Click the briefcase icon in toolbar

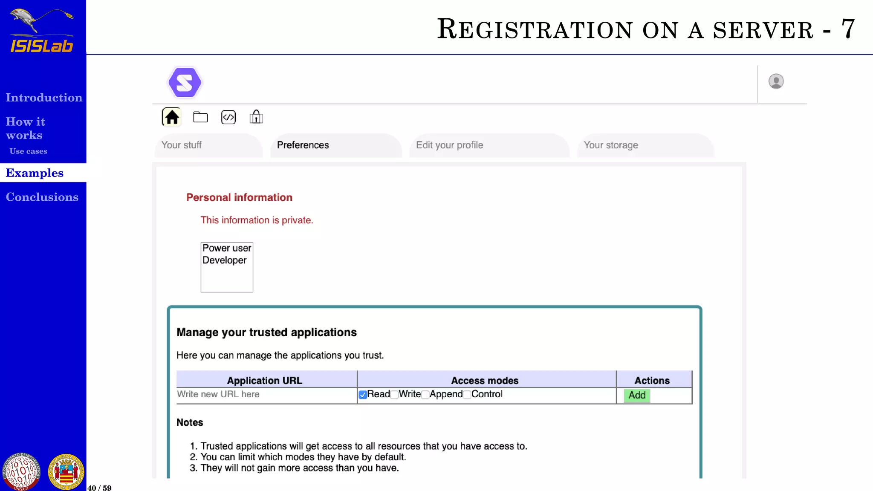256,117
